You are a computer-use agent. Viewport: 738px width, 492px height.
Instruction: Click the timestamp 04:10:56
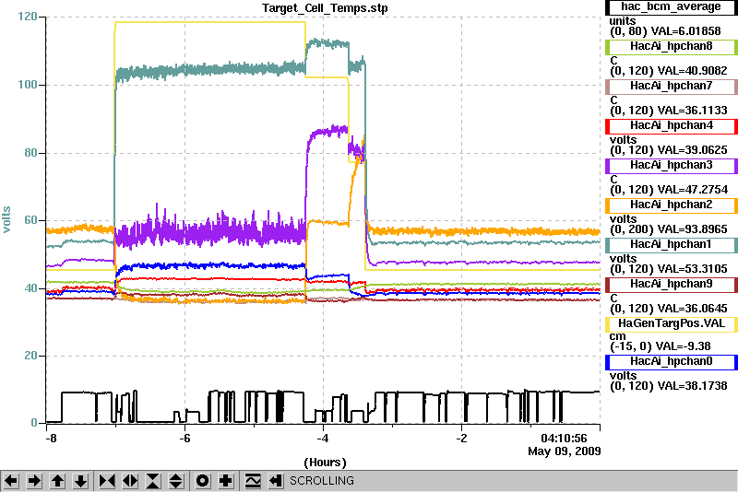[564, 439]
